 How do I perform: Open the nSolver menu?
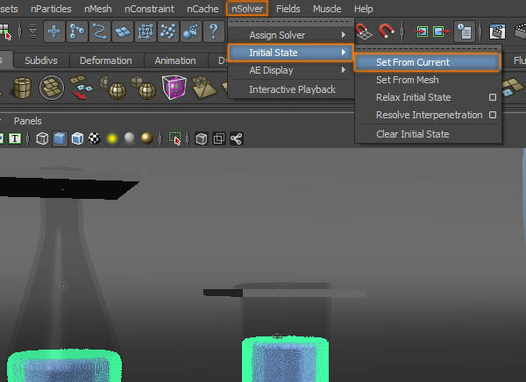pos(246,9)
